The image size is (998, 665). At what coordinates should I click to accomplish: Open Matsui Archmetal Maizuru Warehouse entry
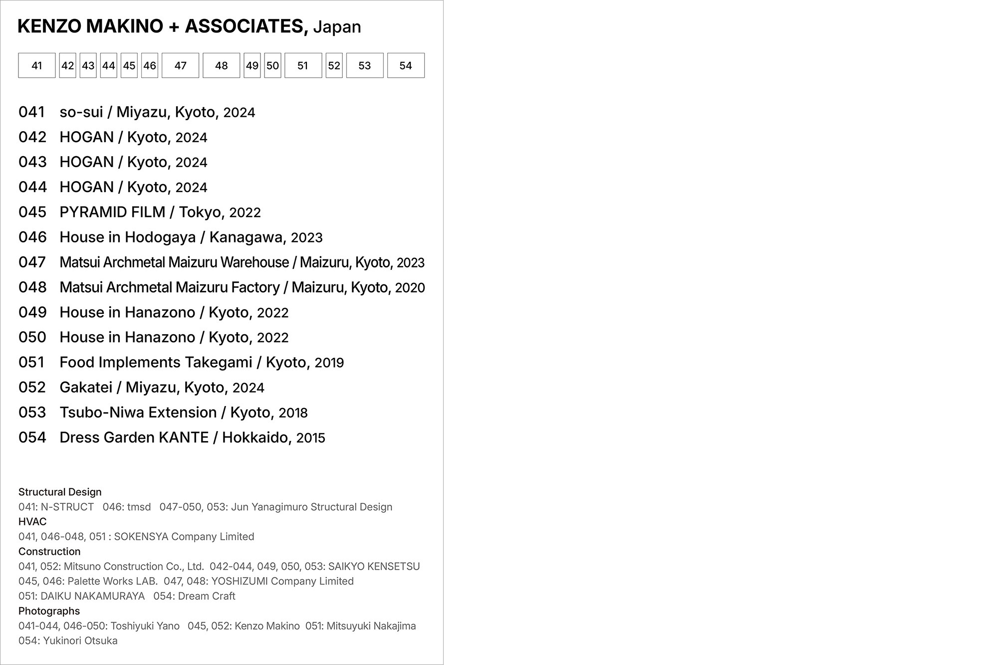(242, 262)
